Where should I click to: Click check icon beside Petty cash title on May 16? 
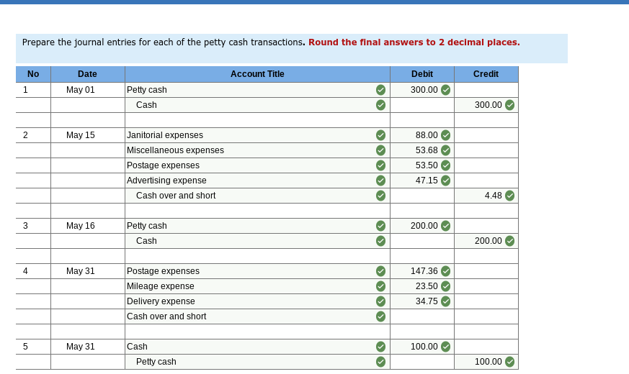380,226
